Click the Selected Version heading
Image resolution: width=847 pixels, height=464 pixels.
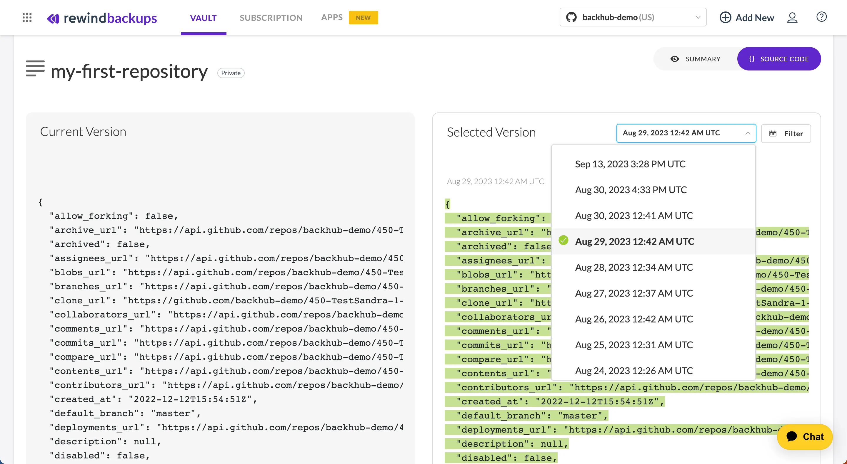point(491,132)
